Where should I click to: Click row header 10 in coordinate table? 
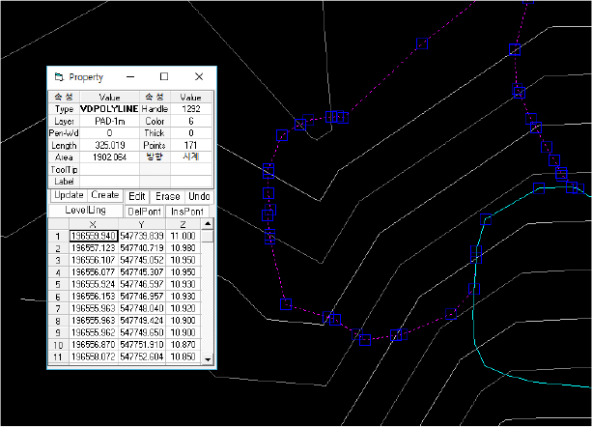point(58,345)
